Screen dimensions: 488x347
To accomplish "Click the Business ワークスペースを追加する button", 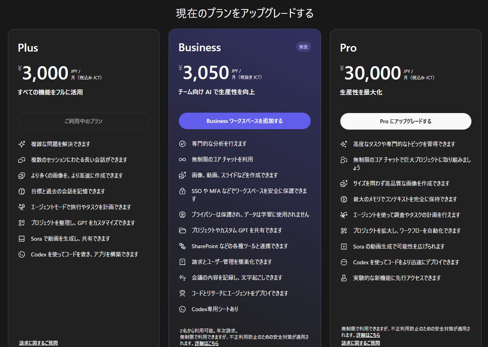I will click(244, 121).
